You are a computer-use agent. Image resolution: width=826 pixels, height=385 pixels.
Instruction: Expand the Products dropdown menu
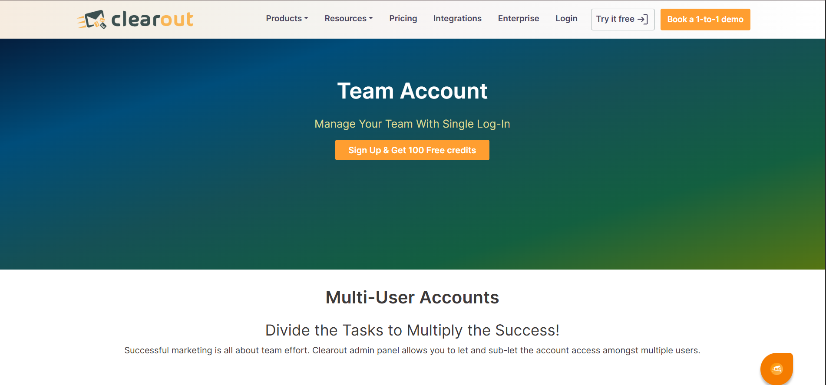pos(287,19)
